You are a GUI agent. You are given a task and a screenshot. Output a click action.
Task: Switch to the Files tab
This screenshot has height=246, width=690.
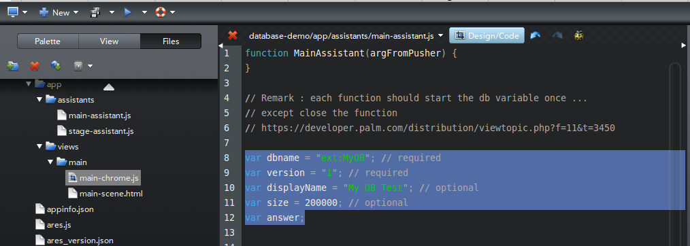[171, 41]
